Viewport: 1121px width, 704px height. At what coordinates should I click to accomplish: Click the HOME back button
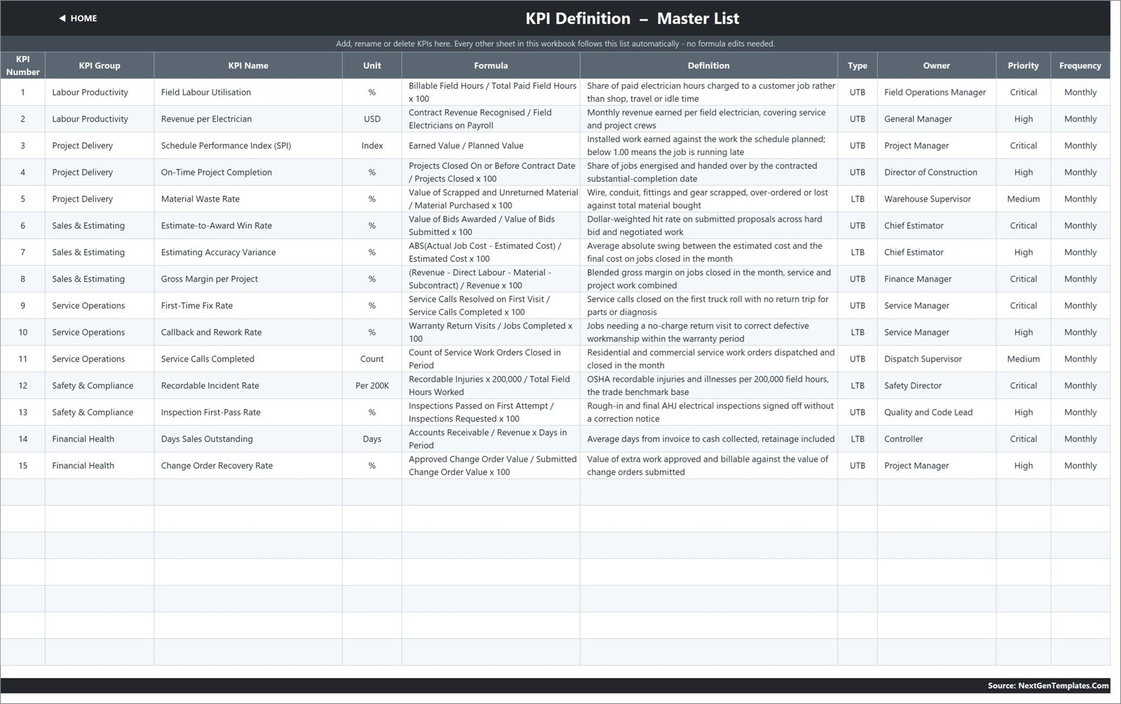click(78, 18)
